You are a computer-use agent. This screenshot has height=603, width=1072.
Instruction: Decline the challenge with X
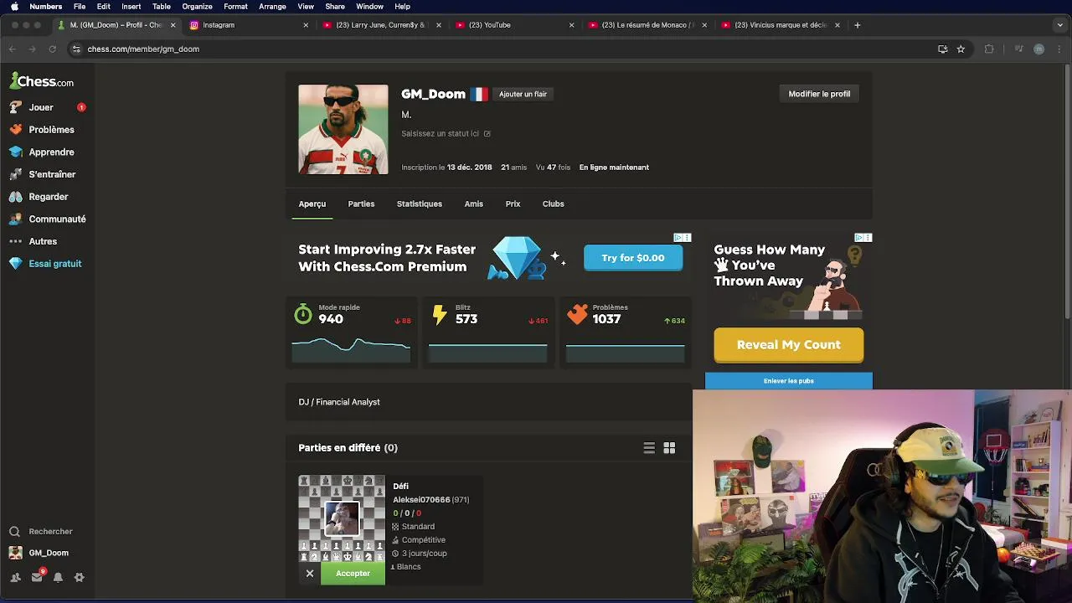309,574
